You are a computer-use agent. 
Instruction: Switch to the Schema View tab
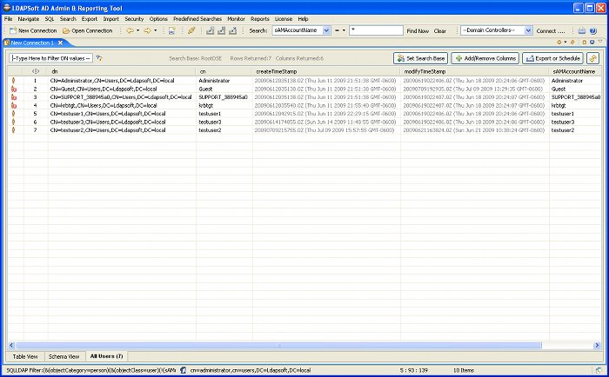pos(64,356)
